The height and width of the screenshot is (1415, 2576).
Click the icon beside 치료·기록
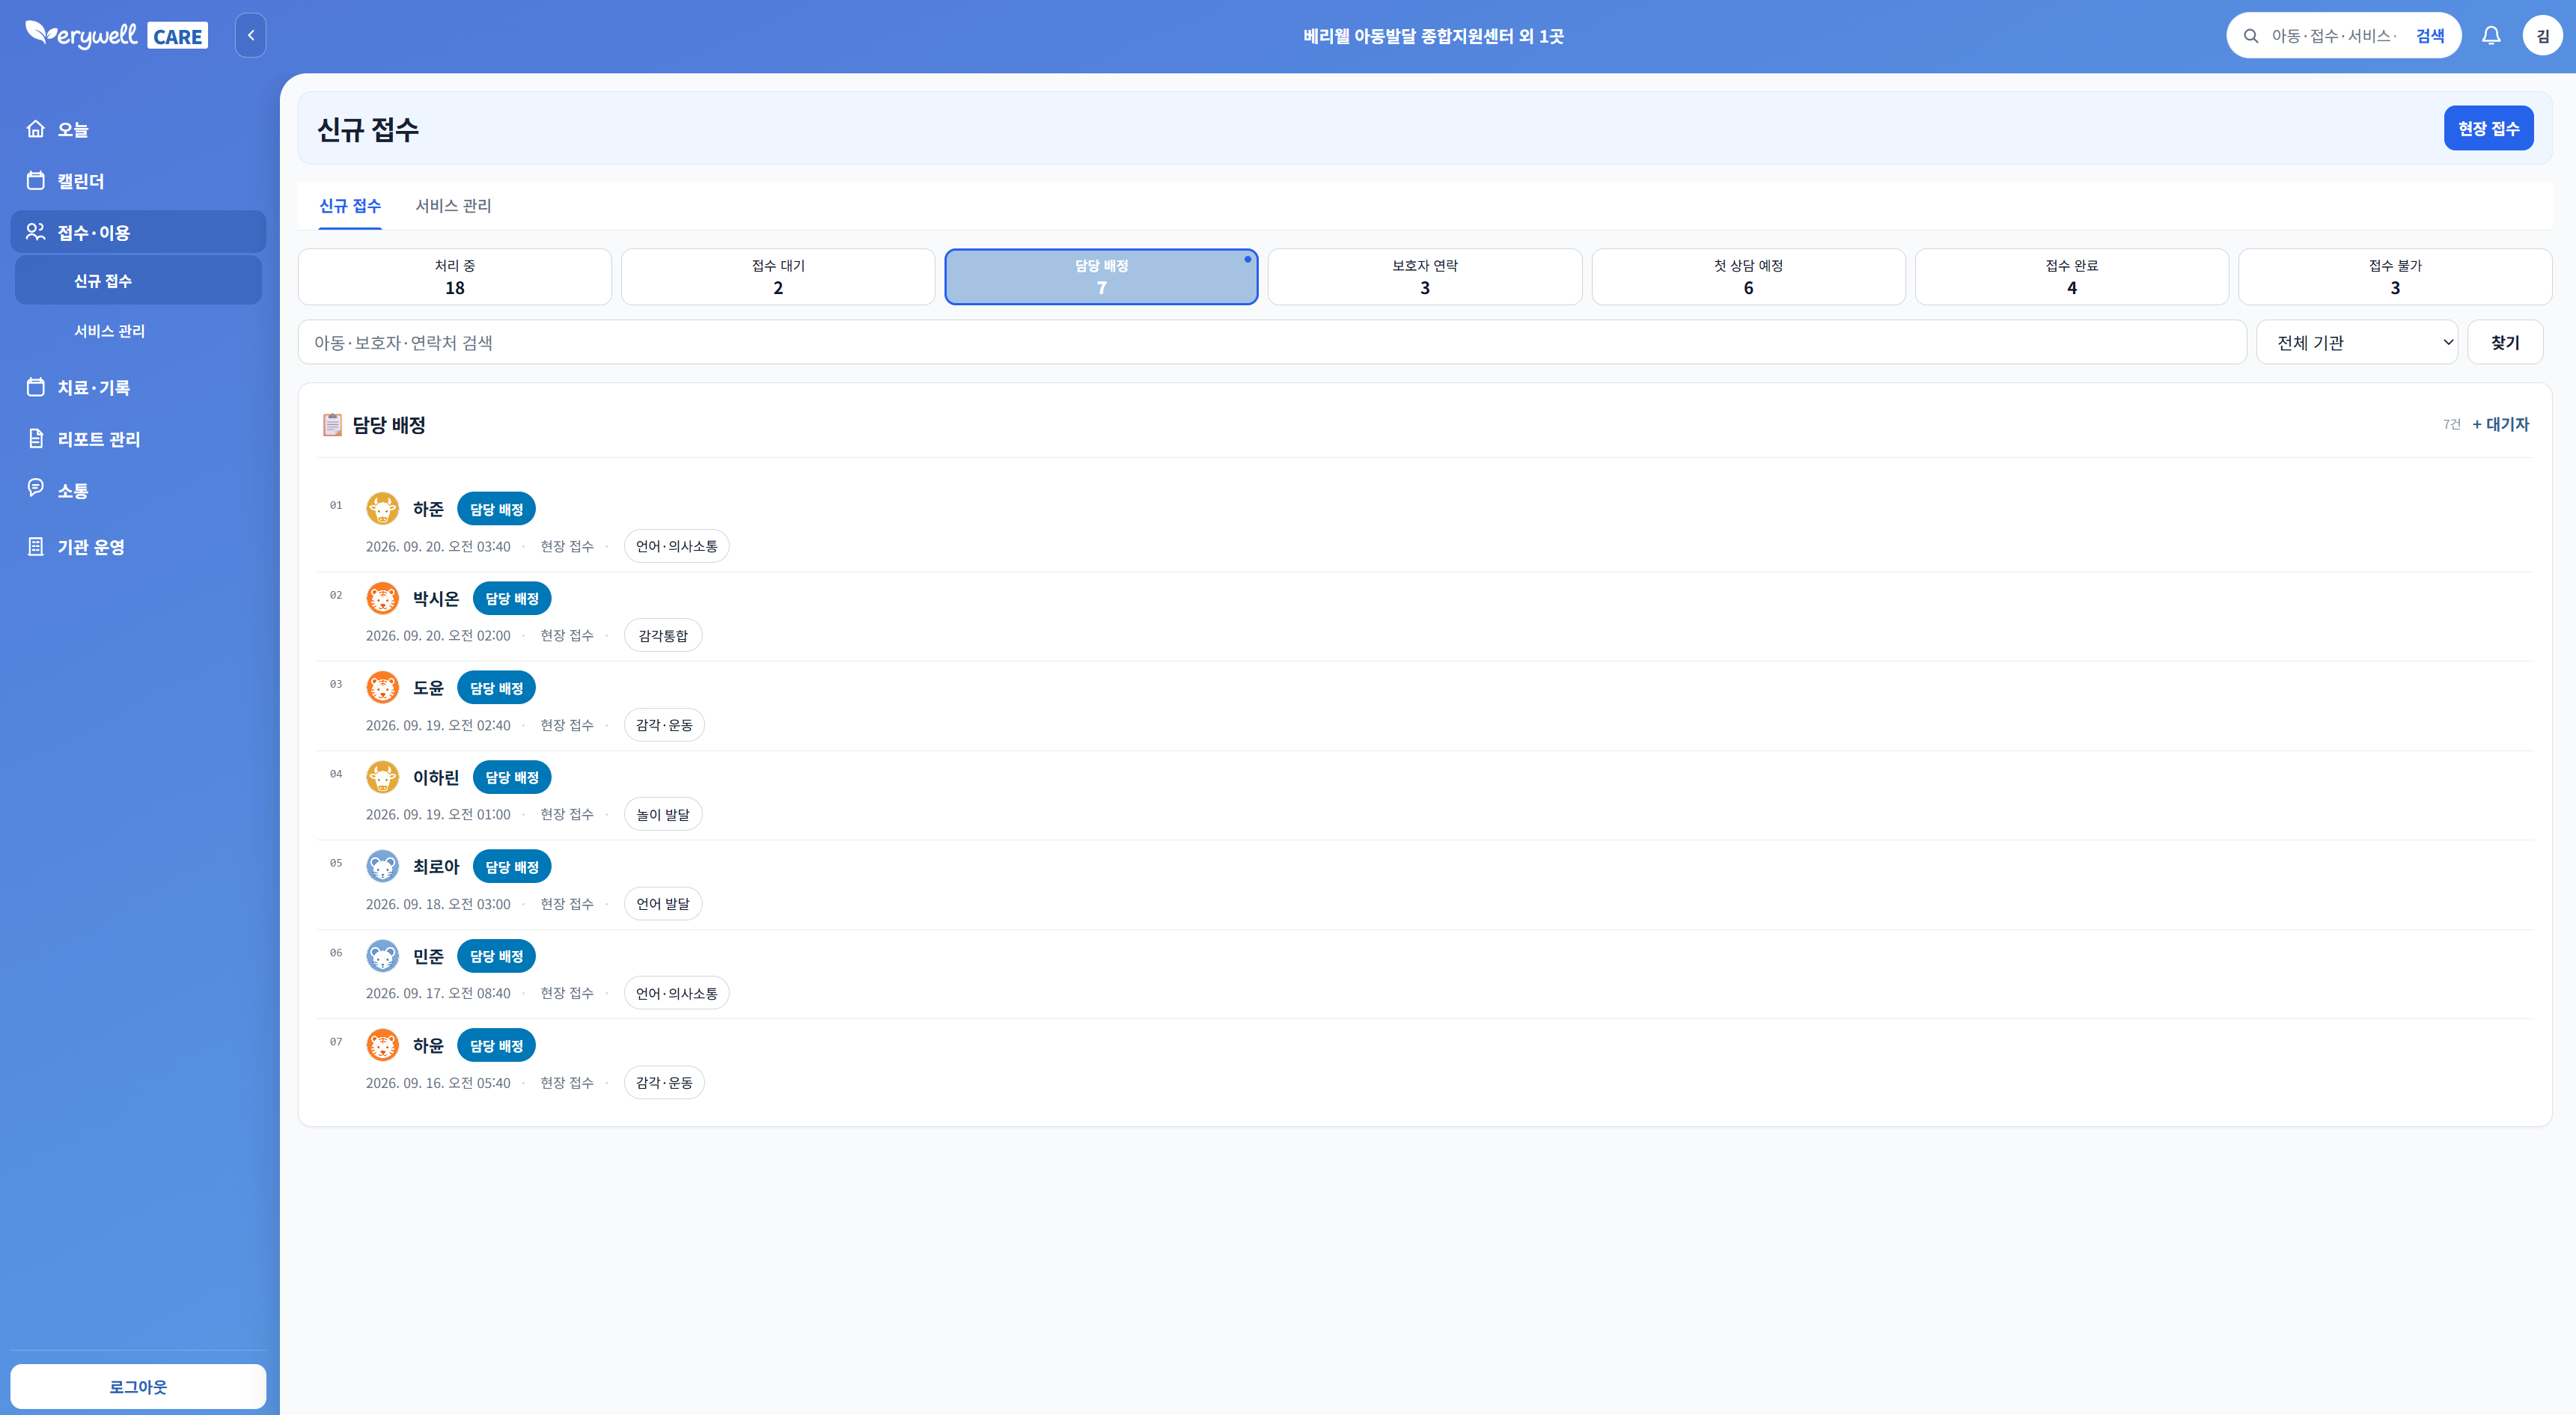(36, 387)
